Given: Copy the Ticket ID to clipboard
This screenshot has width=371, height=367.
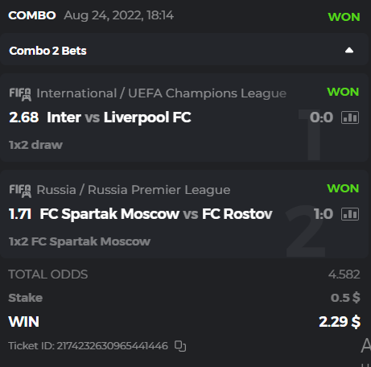Looking at the screenshot, I should click(180, 346).
